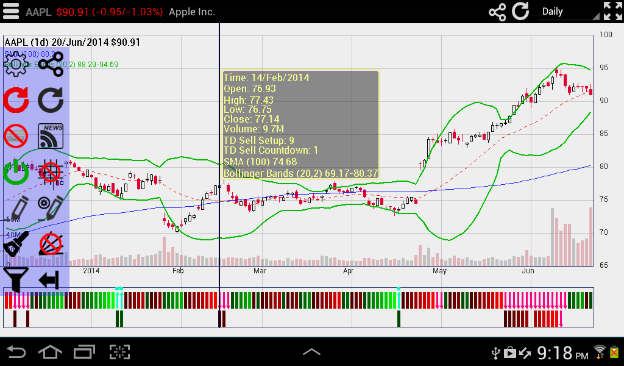
Task: Click the funnel filter icon
Action: [x=16, y=280]
